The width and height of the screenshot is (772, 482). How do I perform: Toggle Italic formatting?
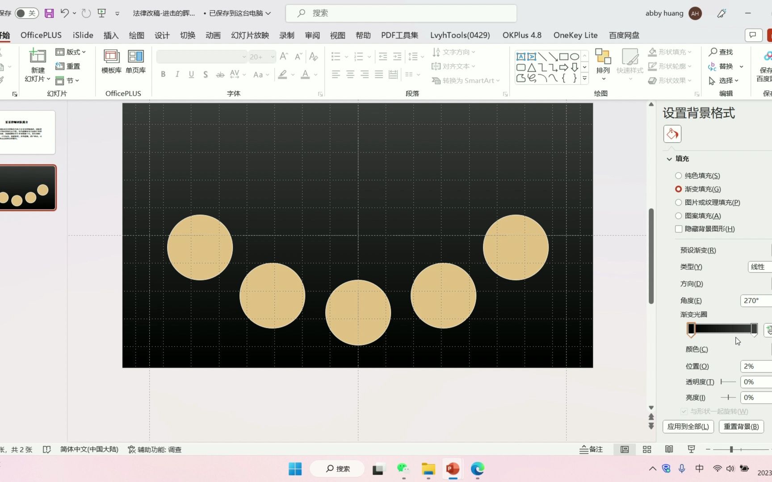(177, 75)
